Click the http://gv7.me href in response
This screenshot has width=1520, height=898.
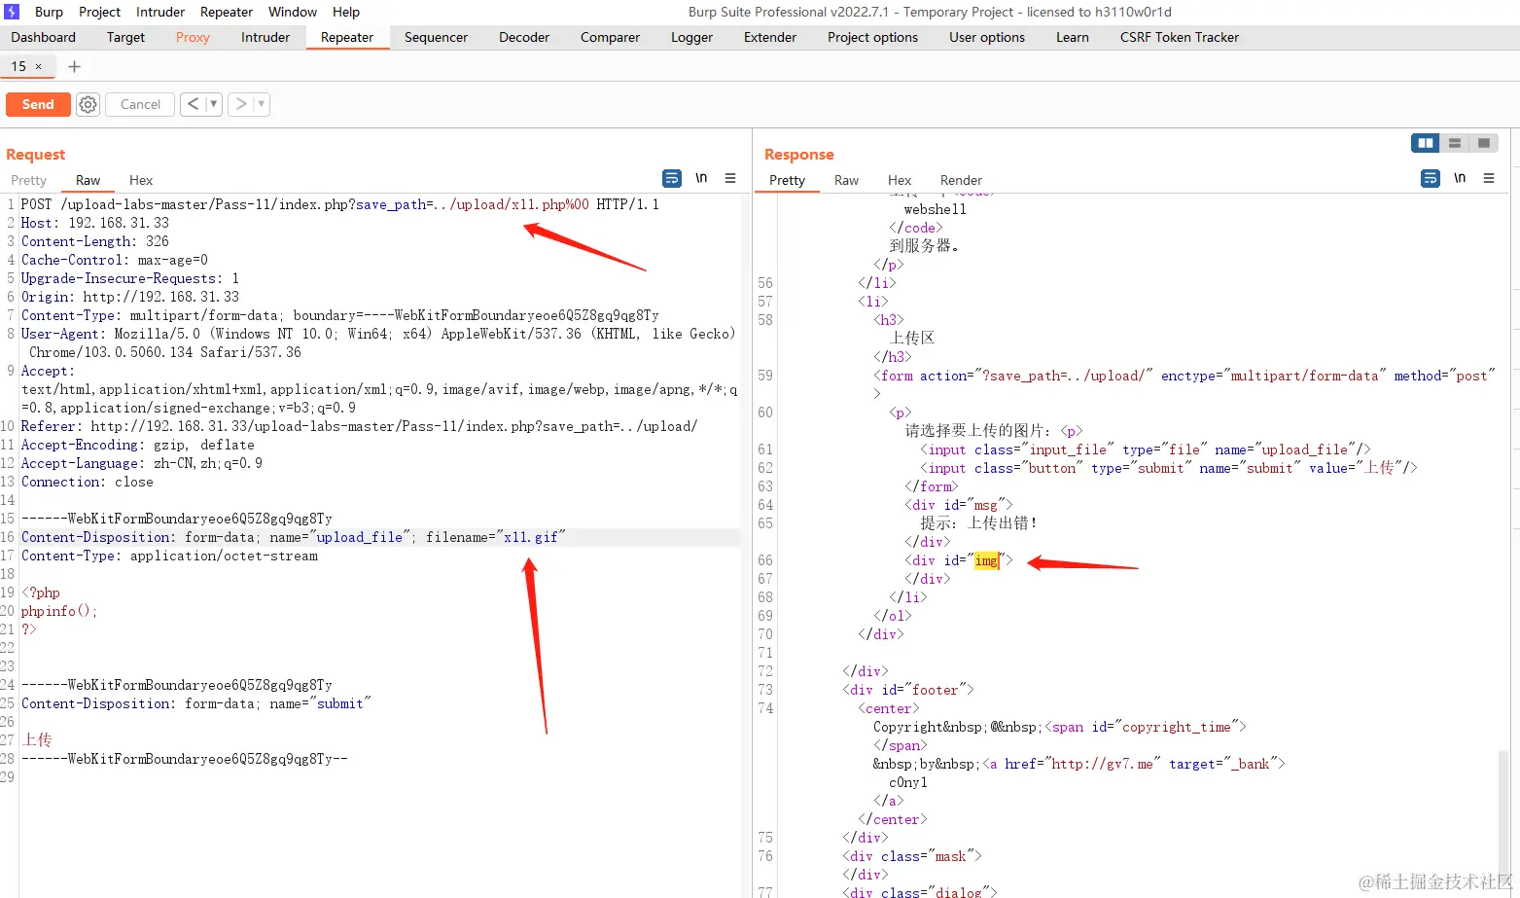[1102, 764]
